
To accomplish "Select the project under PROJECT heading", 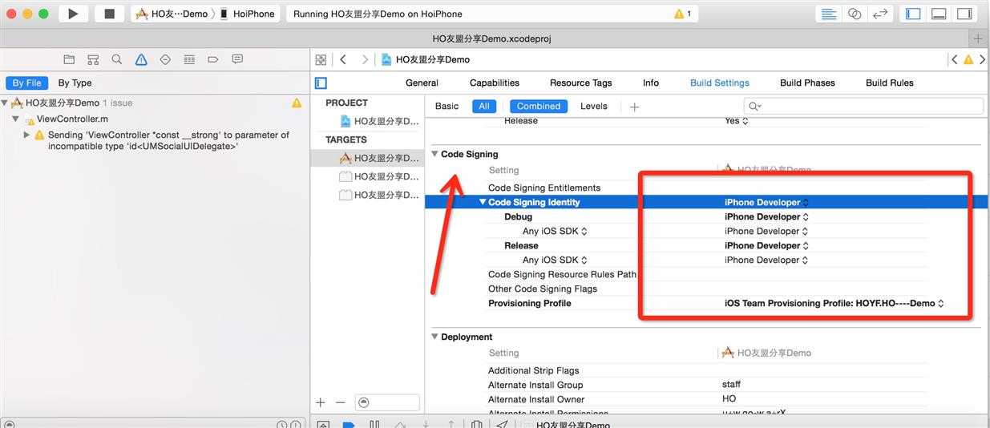I will tap(380, 121).
